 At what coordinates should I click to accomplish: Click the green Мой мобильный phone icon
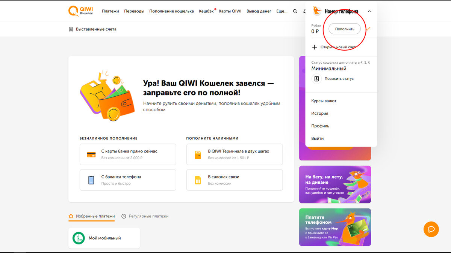coord(79,238)
